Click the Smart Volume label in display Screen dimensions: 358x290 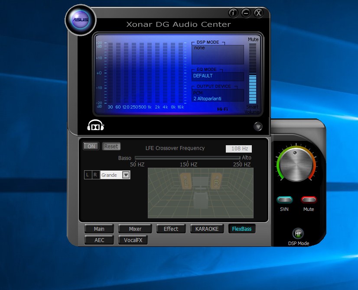click(252, 109)
